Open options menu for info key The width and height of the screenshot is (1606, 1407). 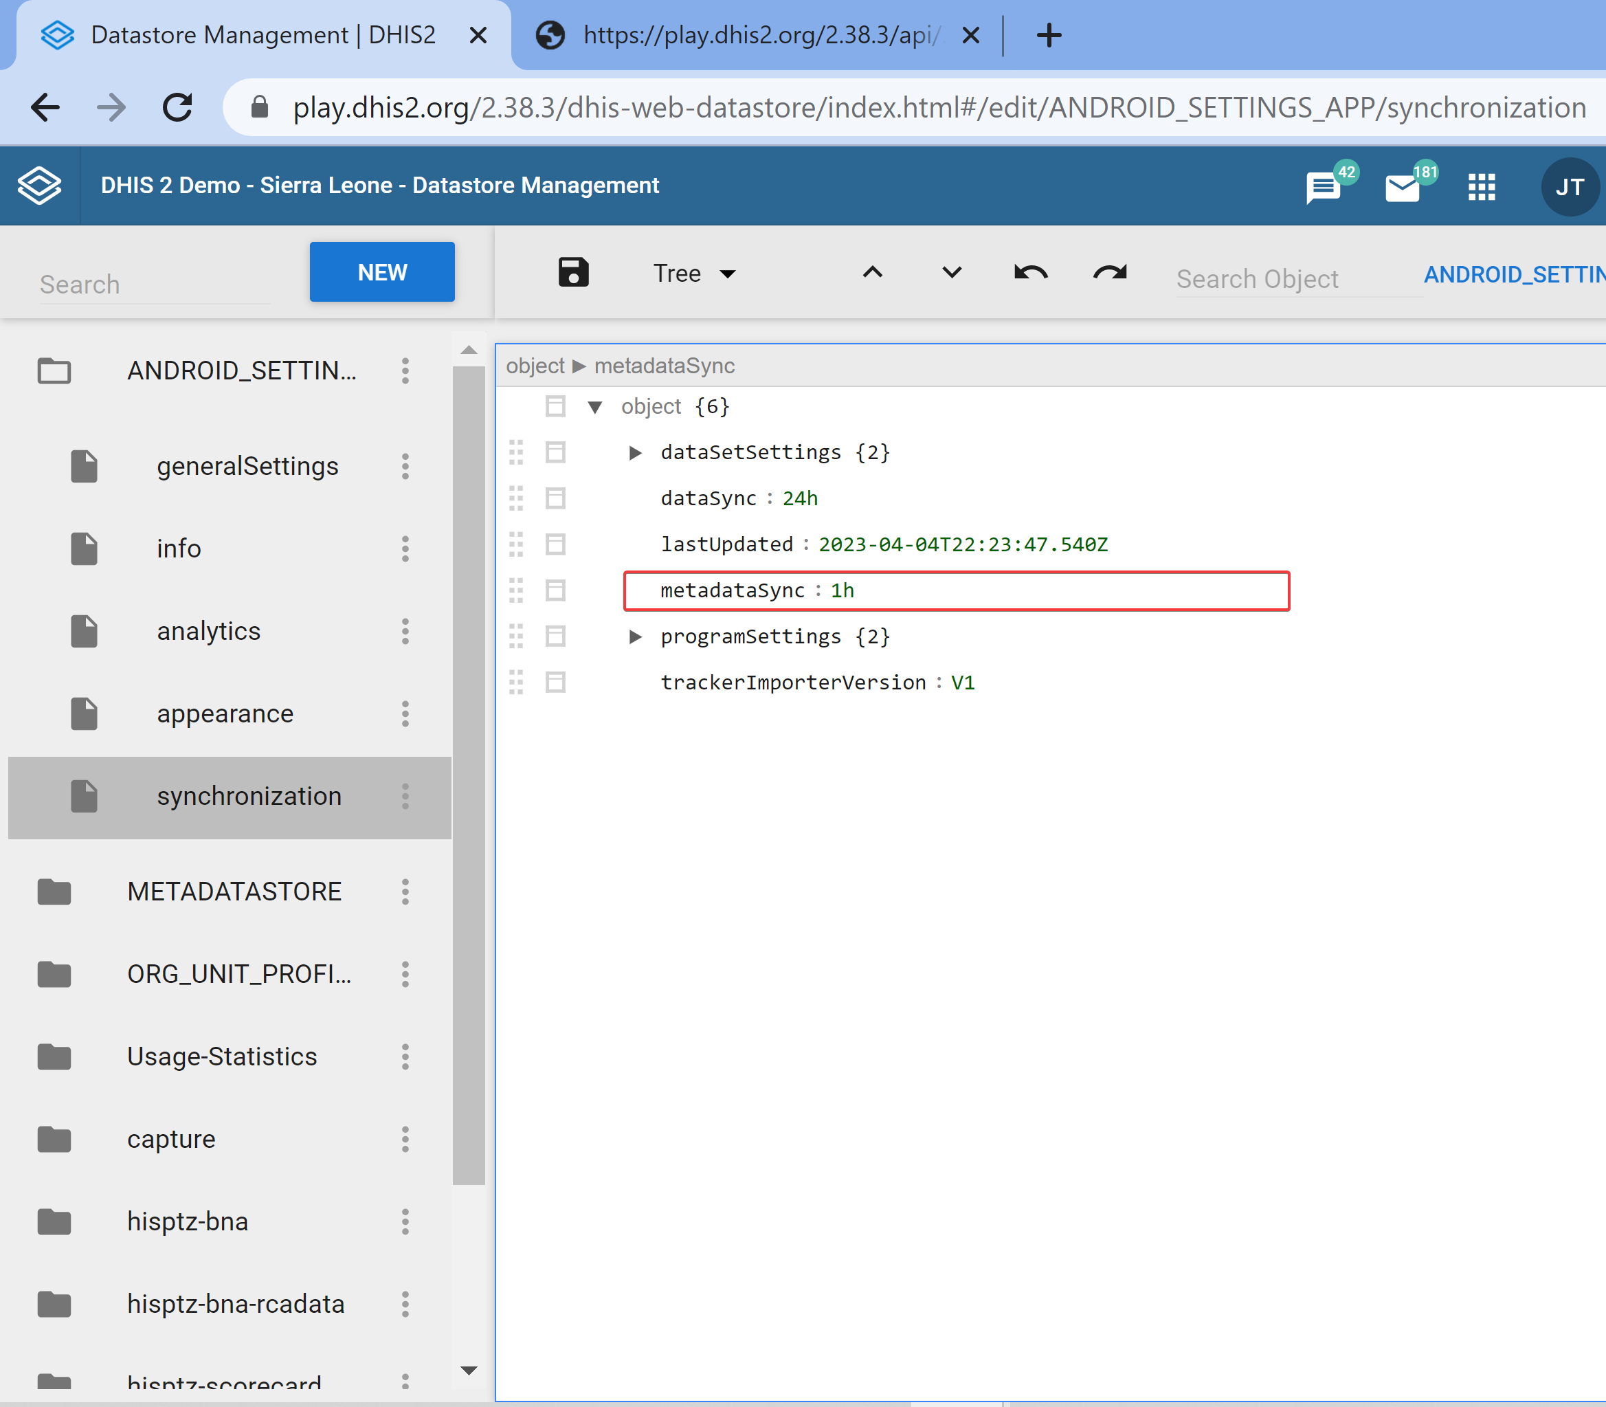405,549
